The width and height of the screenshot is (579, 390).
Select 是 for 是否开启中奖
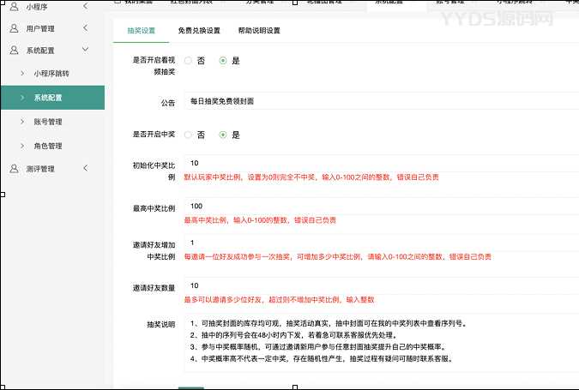pyautogui.click(x=223, y=135)
